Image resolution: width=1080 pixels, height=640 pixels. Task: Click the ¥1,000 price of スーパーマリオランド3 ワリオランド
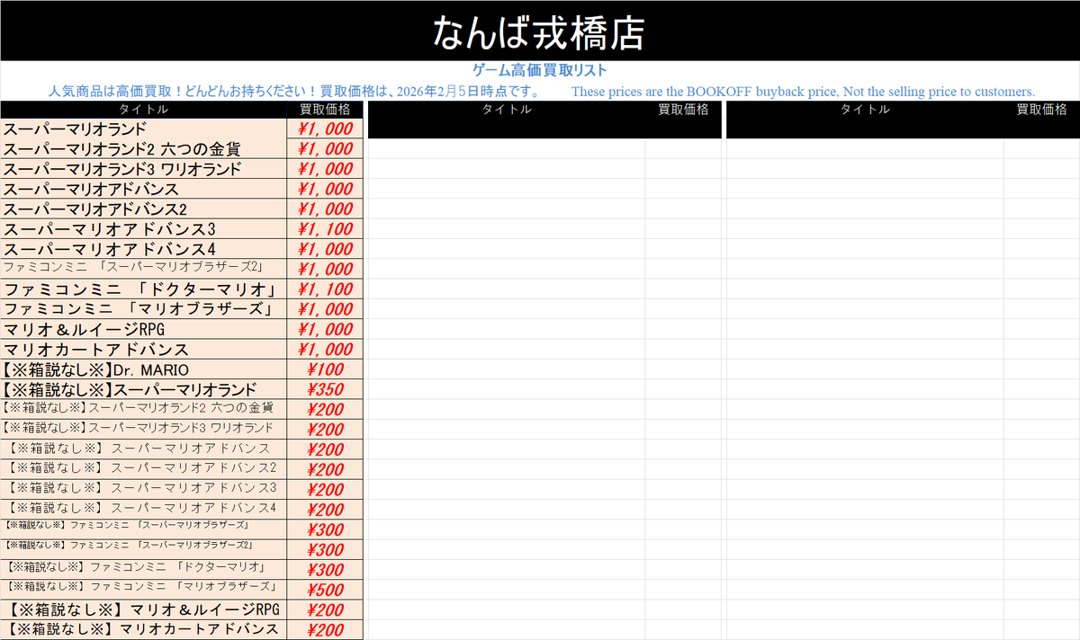click(x=325, y=169)
